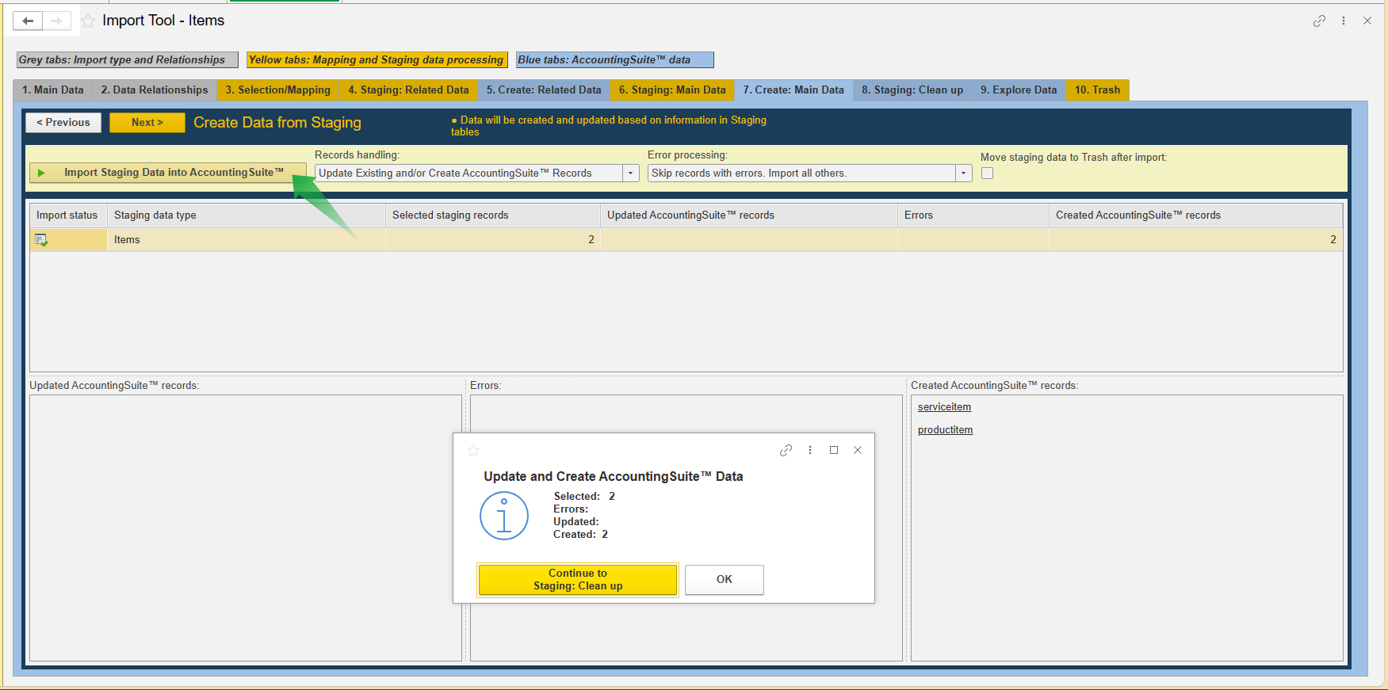Close the Update and Create dialog

(x=858, y=450)
